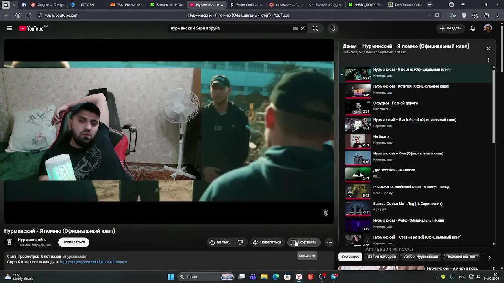
Task: Click the Поиск taskbar search box
Action: pyautogui.click(x=206, y=277)
